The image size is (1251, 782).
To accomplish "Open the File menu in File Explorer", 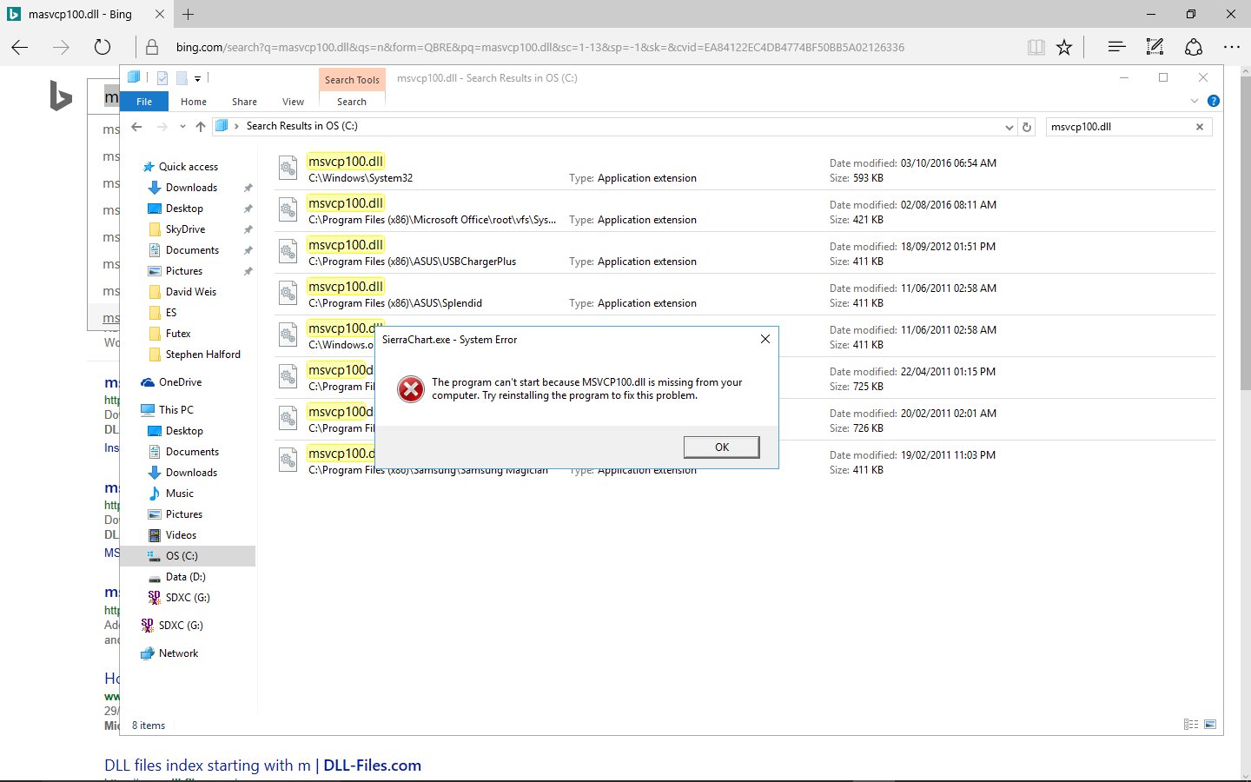I will (x=144, y=102).
